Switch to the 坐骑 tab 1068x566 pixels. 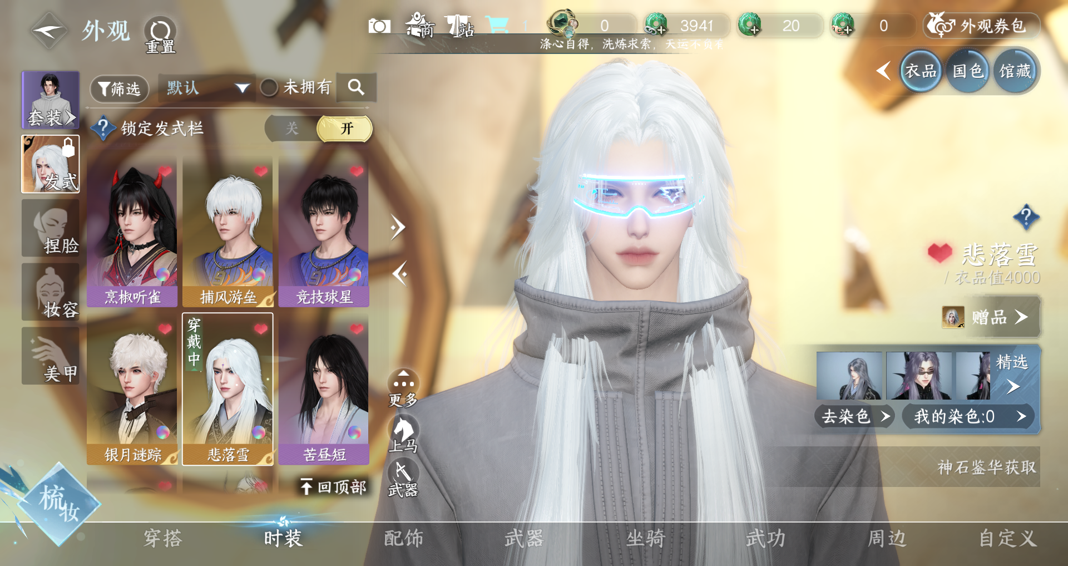tap(645, 538)
